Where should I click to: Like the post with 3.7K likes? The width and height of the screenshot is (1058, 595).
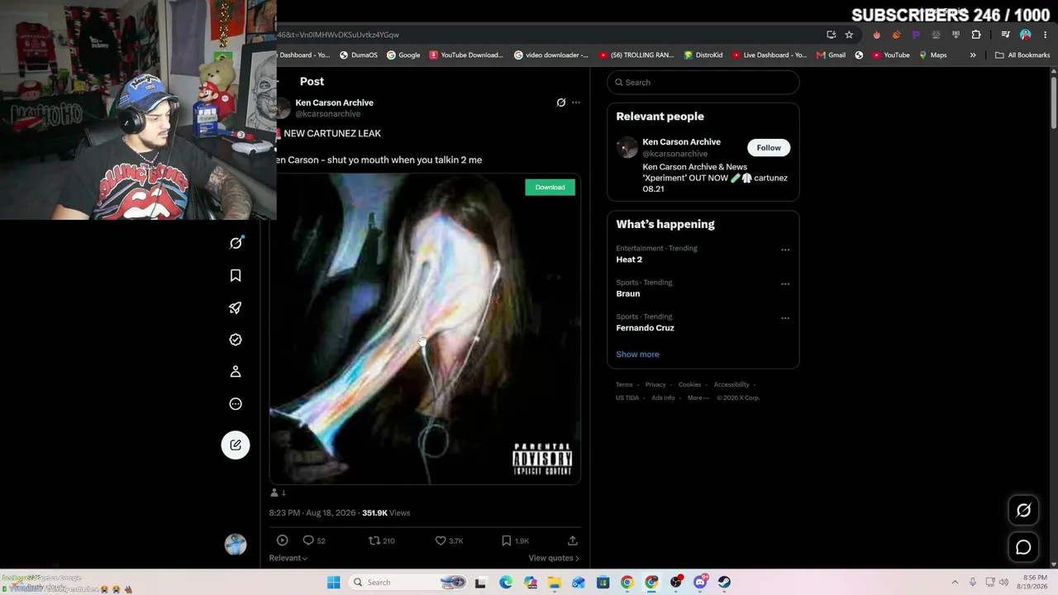[x=449, y=540]
